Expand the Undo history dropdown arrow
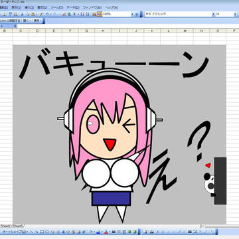The width and height of the screenshot is (239, 239). (x=50, y=14)
